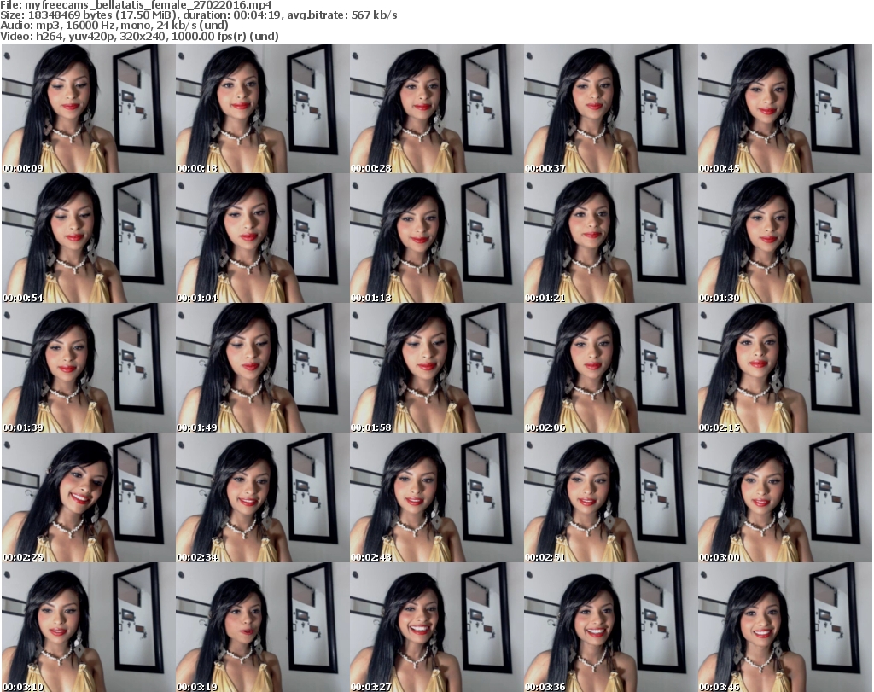Select the 00:02:06 video frame
Screen dimensions: 874x692
pyautogui.click(x=610, y=368)
